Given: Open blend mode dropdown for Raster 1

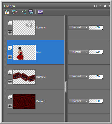Looking at the screenshot, I should tap(78, 101).
